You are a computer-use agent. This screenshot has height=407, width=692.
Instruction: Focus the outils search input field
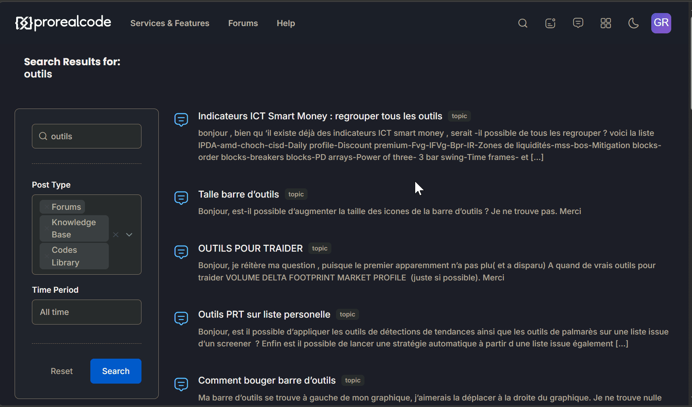pyautogui.click(x=86, y=136)
